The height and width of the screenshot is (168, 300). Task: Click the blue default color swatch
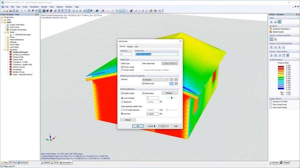pos(172,84)
